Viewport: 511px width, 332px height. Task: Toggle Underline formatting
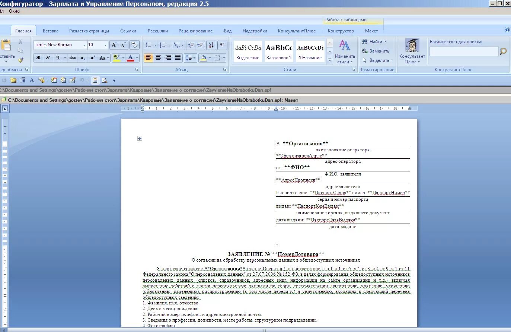tap(58, 58)
